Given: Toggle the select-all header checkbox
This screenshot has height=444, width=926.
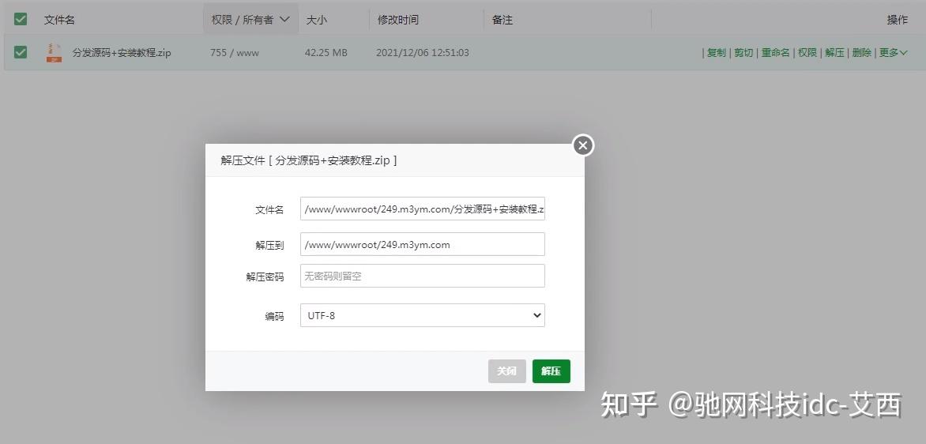Looking at the screenshot, I should pos(21,20).
